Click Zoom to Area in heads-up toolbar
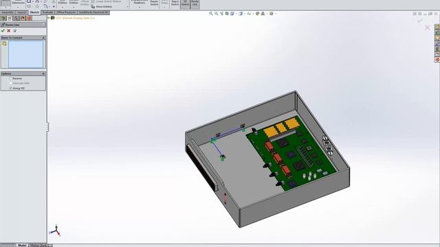This screenshot has width=440, height=247. tap(217, 14)
